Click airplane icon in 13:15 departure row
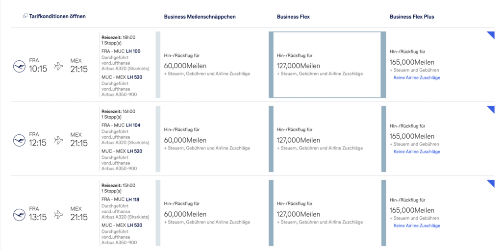Image resolution: width=502 pixels, height=250 pixels. (x=59, y=215)
